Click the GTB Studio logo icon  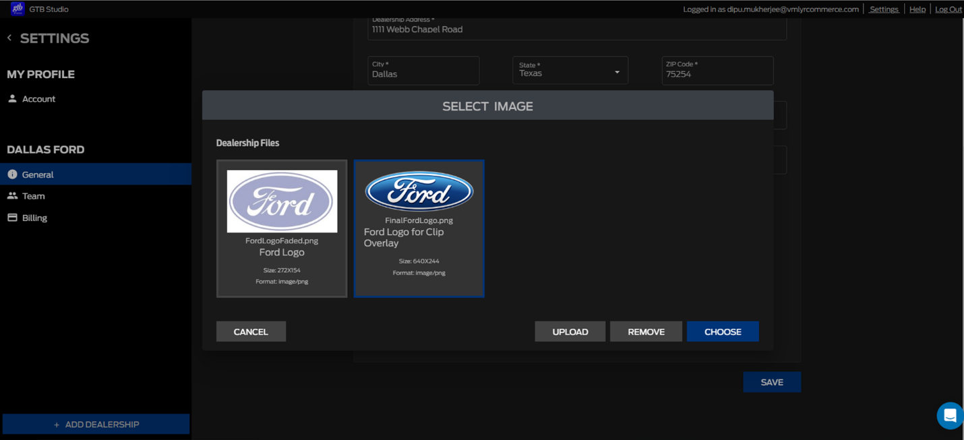click(18, 9)
